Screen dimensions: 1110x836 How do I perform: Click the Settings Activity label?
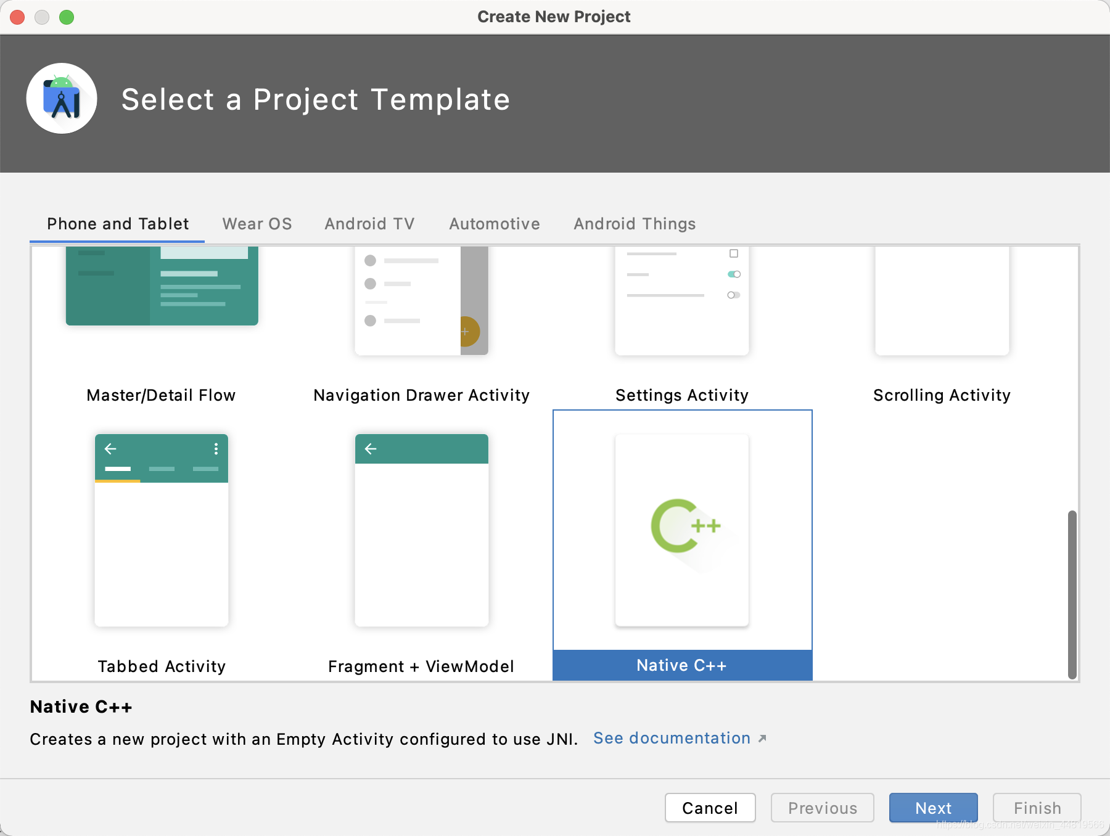pyautogui.click(x=682, y=395)
